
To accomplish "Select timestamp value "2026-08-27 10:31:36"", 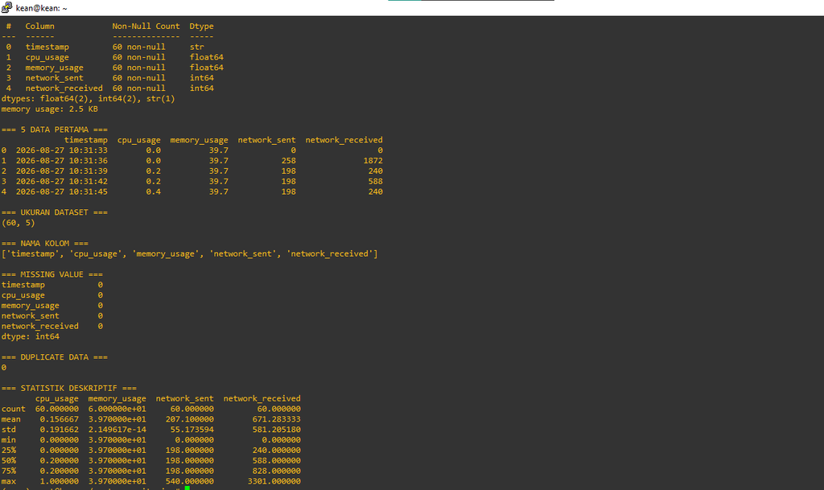I will (x=61, y=161).
